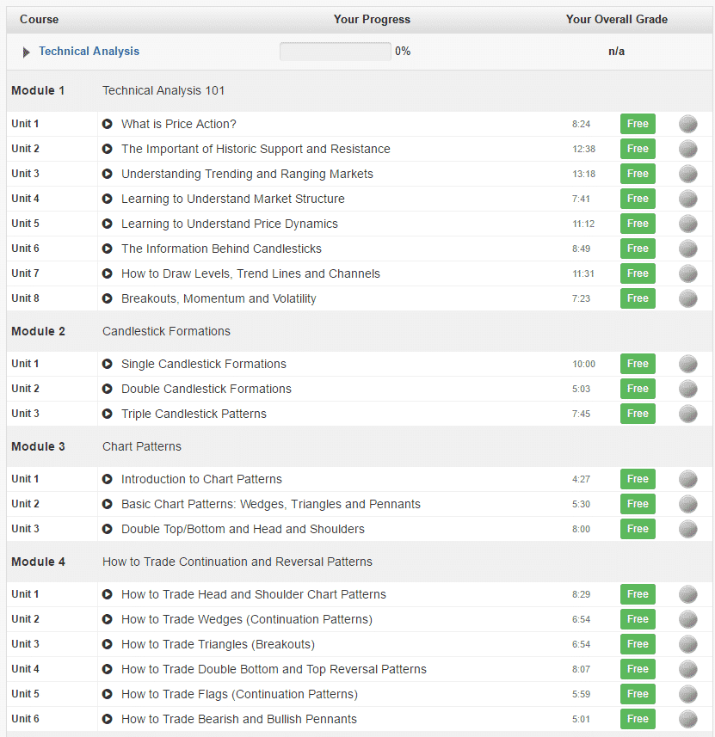This screenshot has height=737, width=715.
Task: Toggle completion circle for How to Trade Bearish and Bullish Pennants
Action: point(687,719)
